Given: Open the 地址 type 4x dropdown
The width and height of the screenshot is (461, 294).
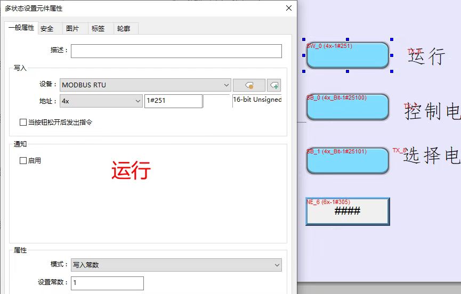Looking at the screenshot, I should tap(101, 101).
